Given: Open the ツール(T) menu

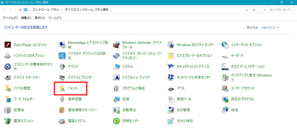Looking at the screenshot, I should coord(55,18).
